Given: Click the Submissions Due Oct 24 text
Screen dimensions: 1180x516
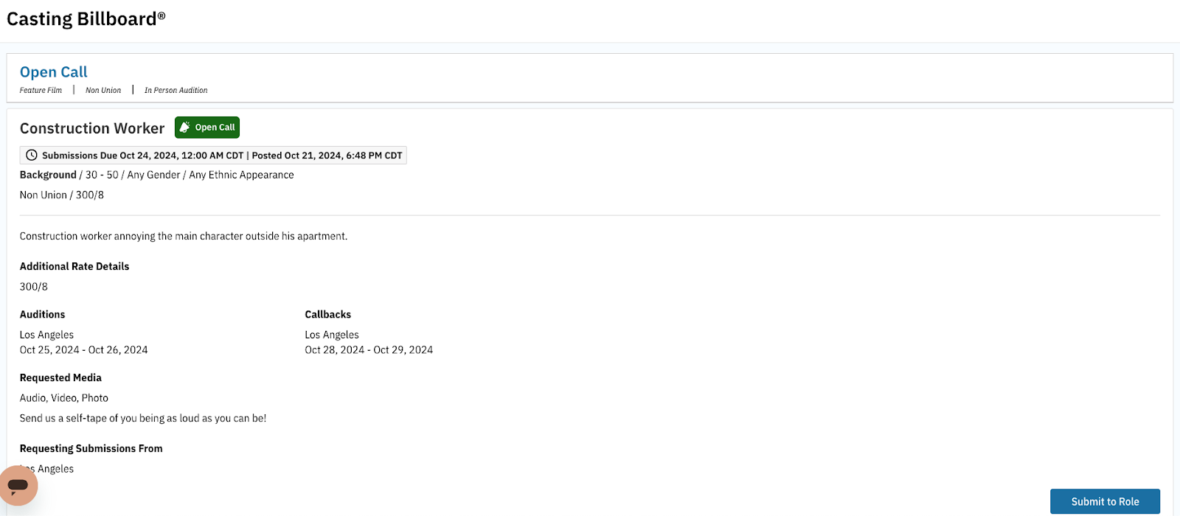Looking at the screenshot, I should pyautogui.click(x=142, y=156).
